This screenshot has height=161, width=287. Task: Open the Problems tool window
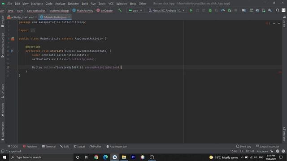[x=30, y=146]
